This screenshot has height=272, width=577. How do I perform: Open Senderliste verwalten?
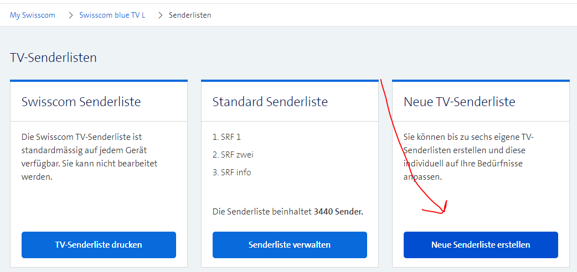pos(290,244)
